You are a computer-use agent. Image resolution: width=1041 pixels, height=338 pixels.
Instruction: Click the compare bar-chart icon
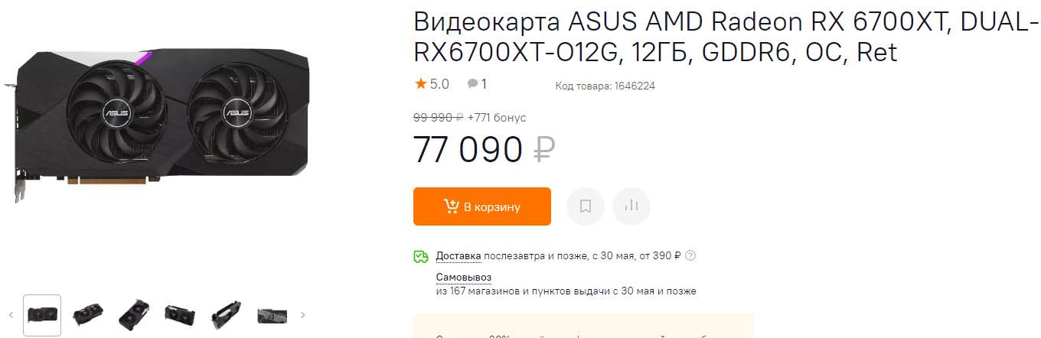pyautogui.click(x=631, y=206)
